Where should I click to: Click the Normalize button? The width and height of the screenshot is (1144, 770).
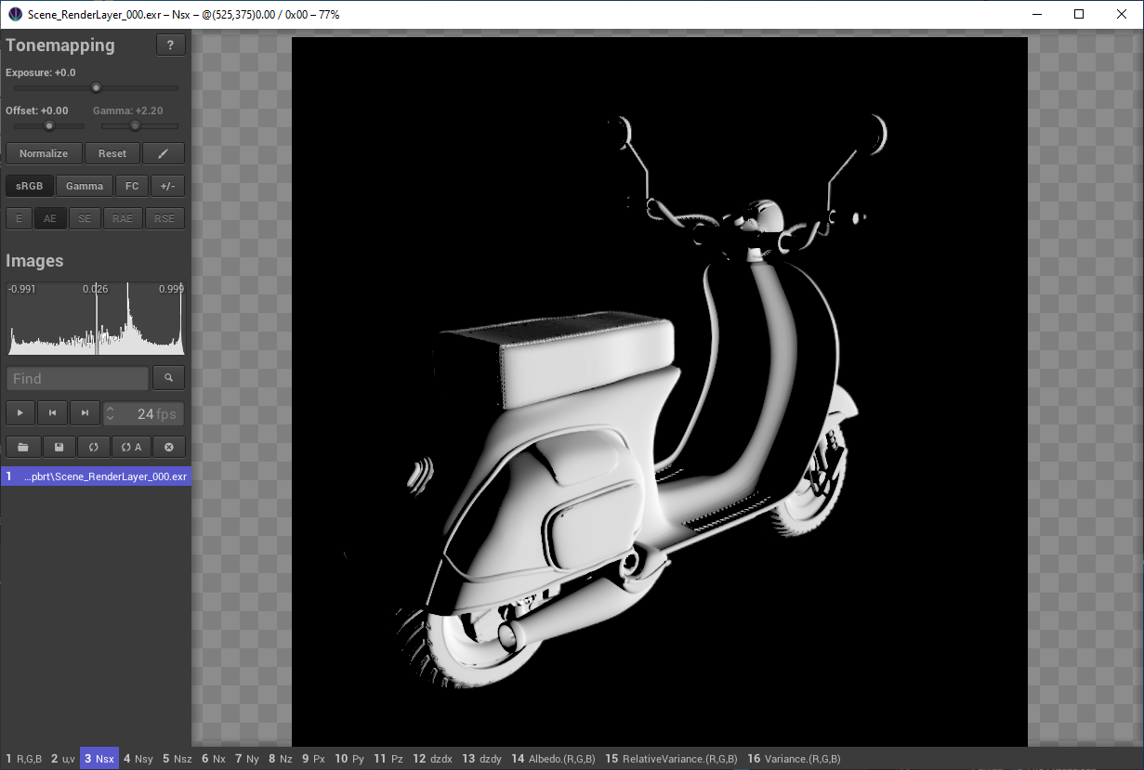[x=44, y=153]
